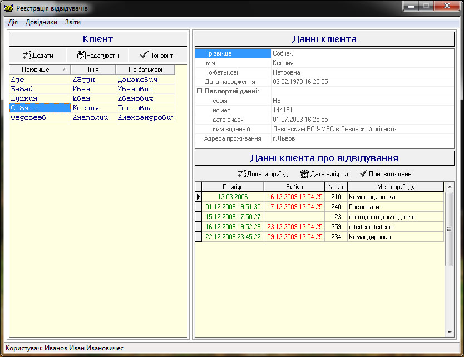This screenshot has width=464, height=357.
Task: Click the Поновити checkmark icon
Action: click(144, 56)
